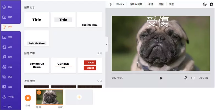Expand the 100% volume dropdown
This screenshot has height=110, width=215.
[x=120, y=4]
